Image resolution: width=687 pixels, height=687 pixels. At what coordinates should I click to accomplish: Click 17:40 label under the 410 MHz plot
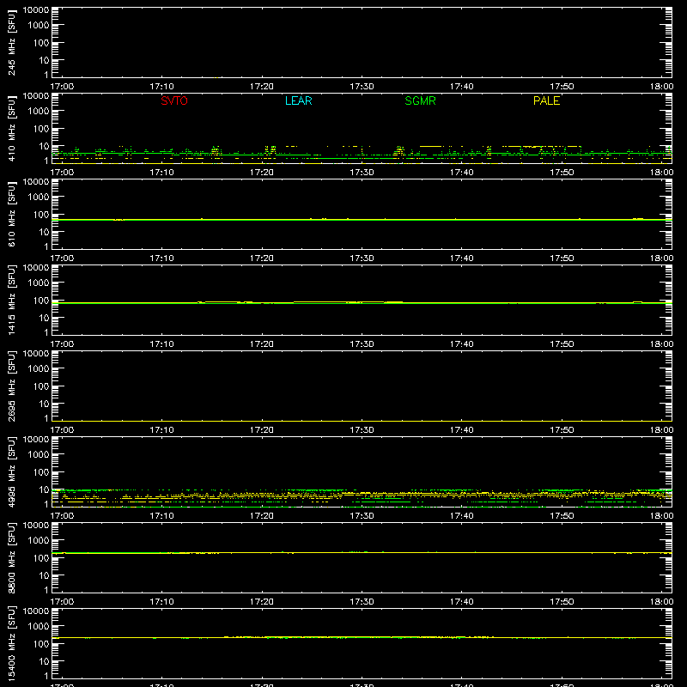pos(461,173)
